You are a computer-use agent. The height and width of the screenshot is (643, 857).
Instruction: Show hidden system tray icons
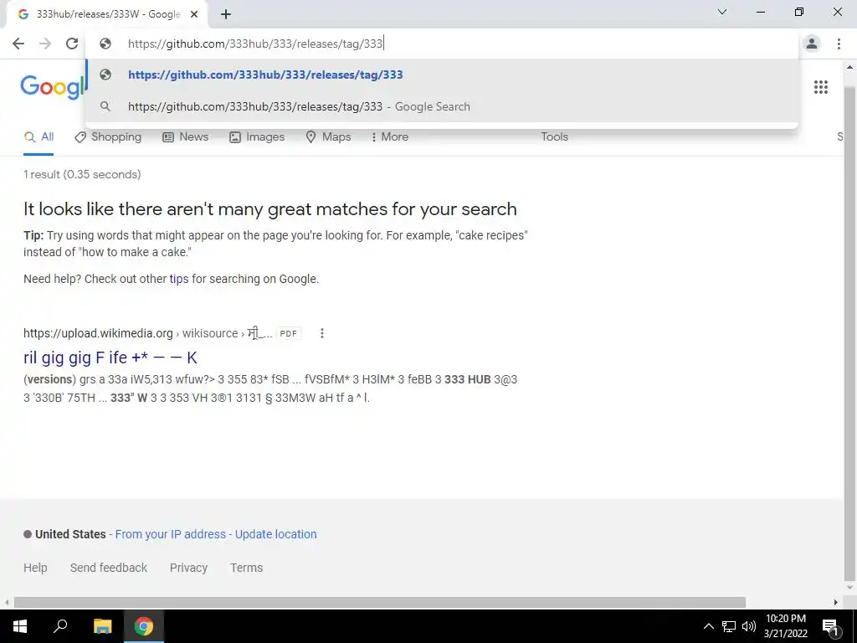tap(708, 626)
